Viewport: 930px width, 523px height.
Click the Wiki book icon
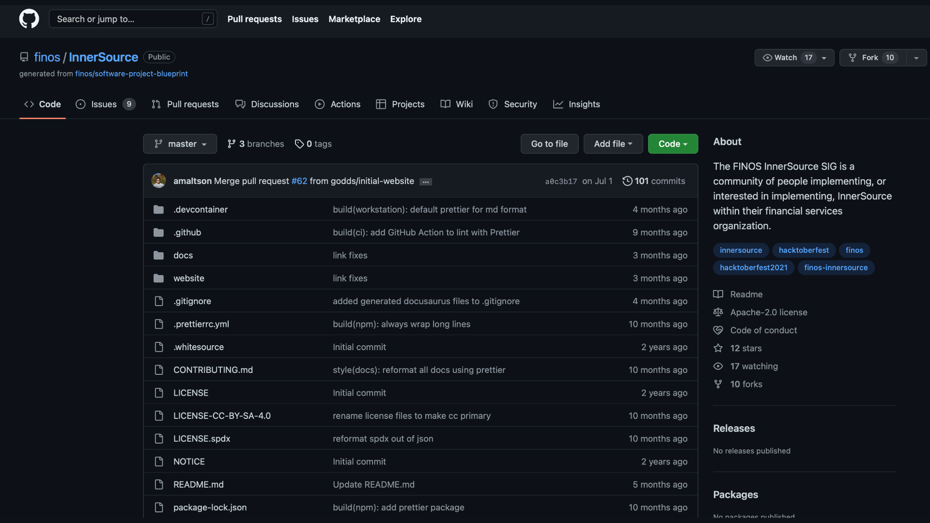445,104
